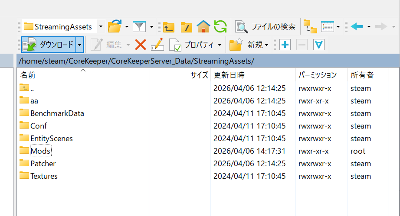Viewport: 400px width, 216px height.
Task: Click the select files plus icon
Action: tap(285, 45)
